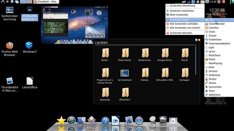The width and height of the screenshot is (234, 131).
Task: Switch to the first blue workspace
Action: coord(23,2)
